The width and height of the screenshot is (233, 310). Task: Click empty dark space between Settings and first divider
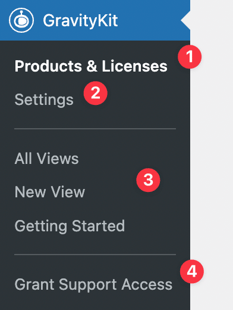pyautogui.click(x=95, y=118)
